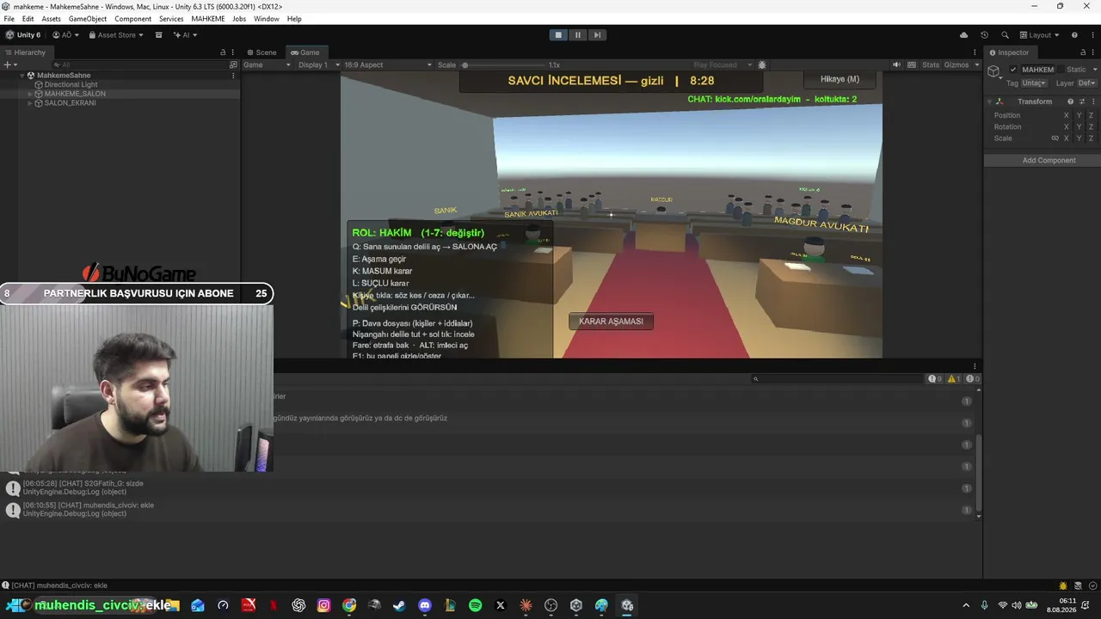The image size is (1101, 619).
Task: Open Hierarchy search-in-window icon
Action: coord(233,64)
